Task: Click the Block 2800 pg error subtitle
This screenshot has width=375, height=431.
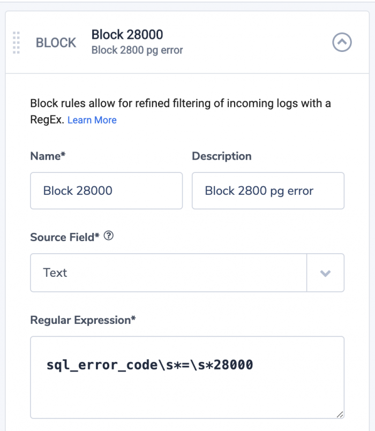Action: point(137,50)
